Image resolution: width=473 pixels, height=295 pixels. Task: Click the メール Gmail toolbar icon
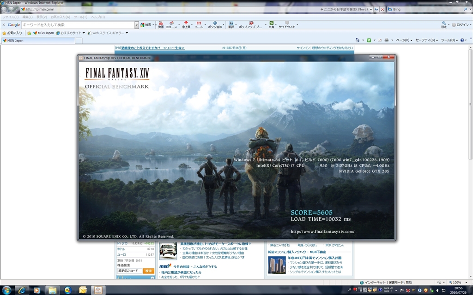point(199,25)
